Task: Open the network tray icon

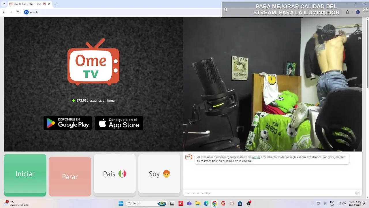Action: click(339, 203)
